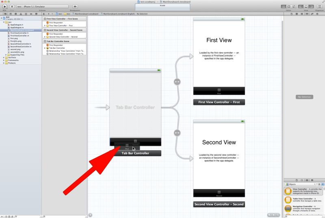The image size is (325, 218).
Task: Show the Object library
Action: pos(307,180)
